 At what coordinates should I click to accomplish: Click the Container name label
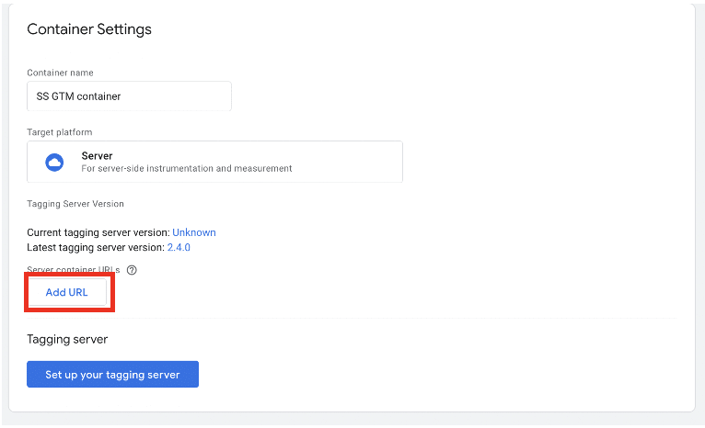click(60, 73)
